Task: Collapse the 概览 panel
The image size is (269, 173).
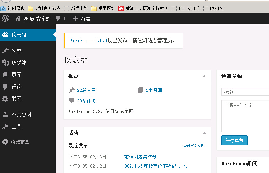Action: click(x=204, y=76)
